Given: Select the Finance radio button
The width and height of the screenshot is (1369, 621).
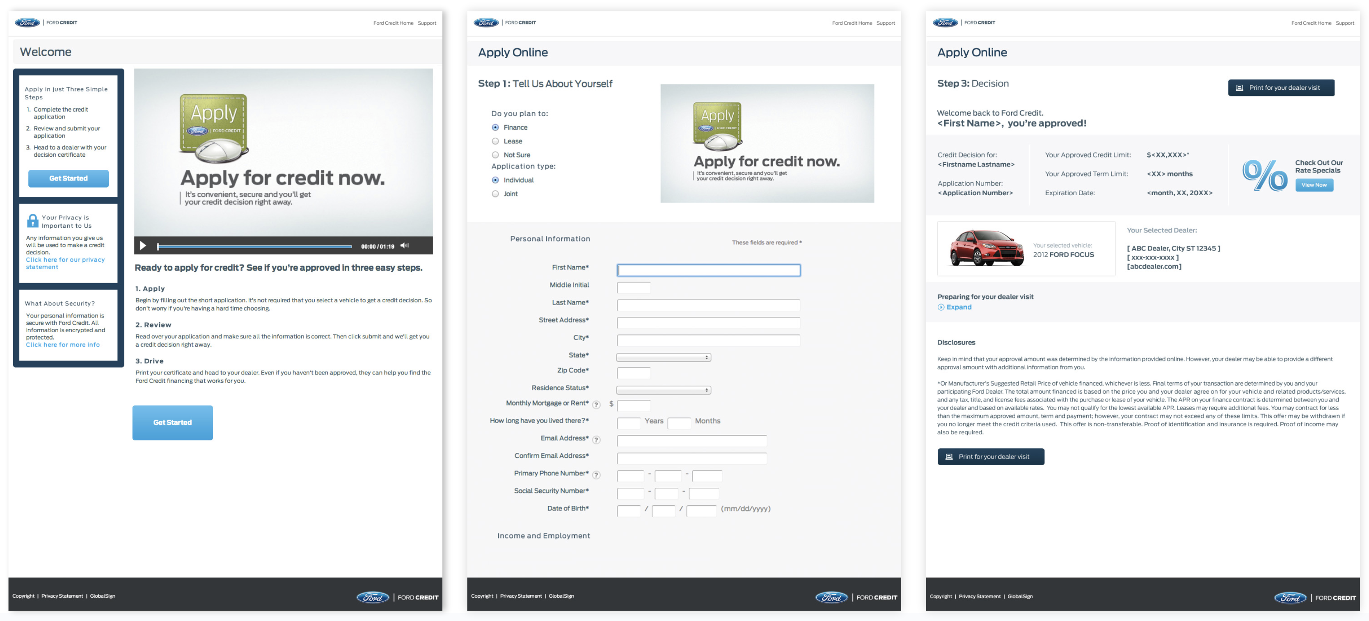Looking at the screenshot, I should pos(495,128).
